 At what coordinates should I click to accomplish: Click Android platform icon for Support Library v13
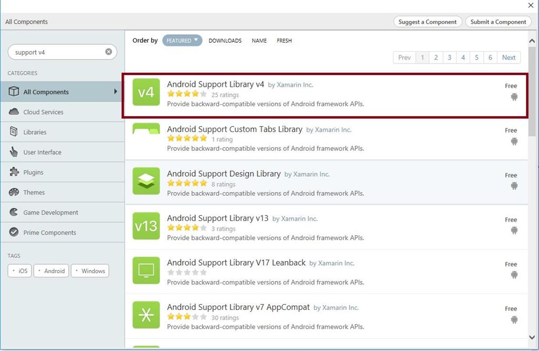click(514, 230)
